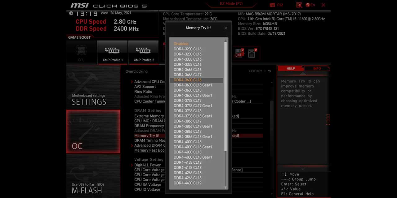
Task: Open the BIOS search magnifier icon
Action: point(299,5)
